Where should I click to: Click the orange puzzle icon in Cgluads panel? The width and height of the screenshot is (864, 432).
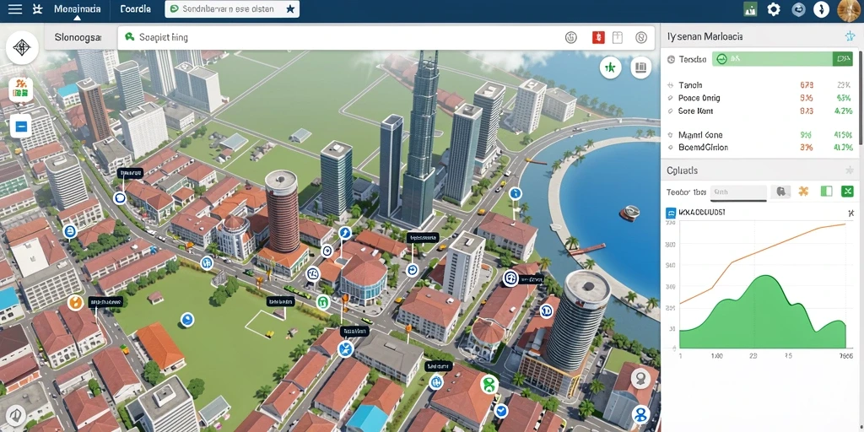(x=803, y=192)
